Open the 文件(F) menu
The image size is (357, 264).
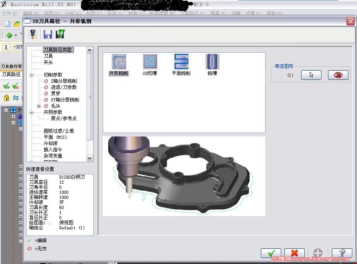coord(10,13)
